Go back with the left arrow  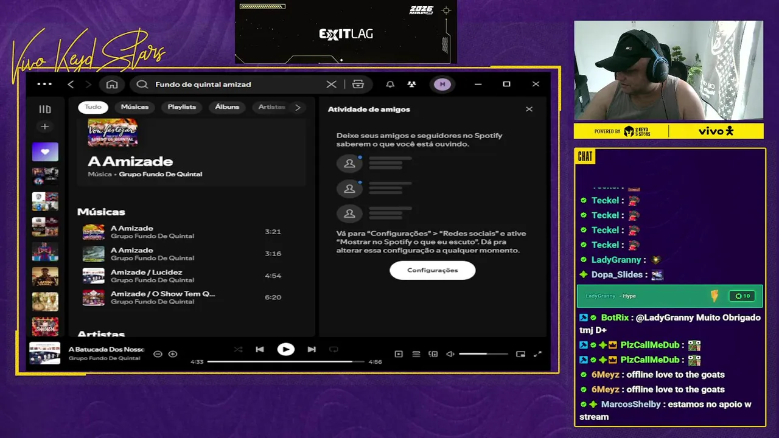[x=71, y=85]
